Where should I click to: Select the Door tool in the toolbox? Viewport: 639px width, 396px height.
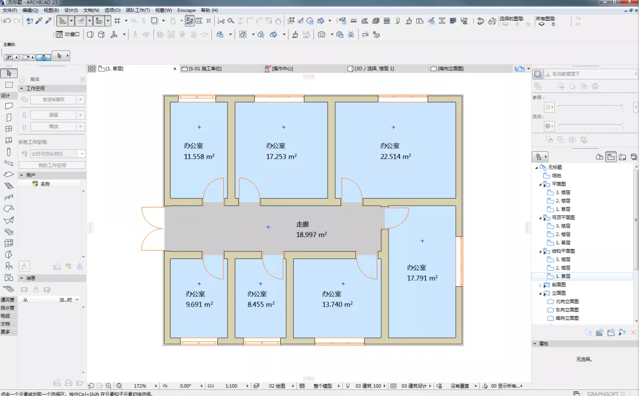click(x=8, y=117)
